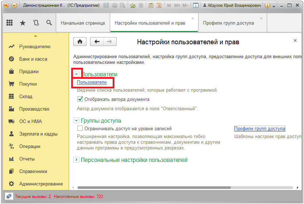Click the search magnifier icon

tap(49, 23)
